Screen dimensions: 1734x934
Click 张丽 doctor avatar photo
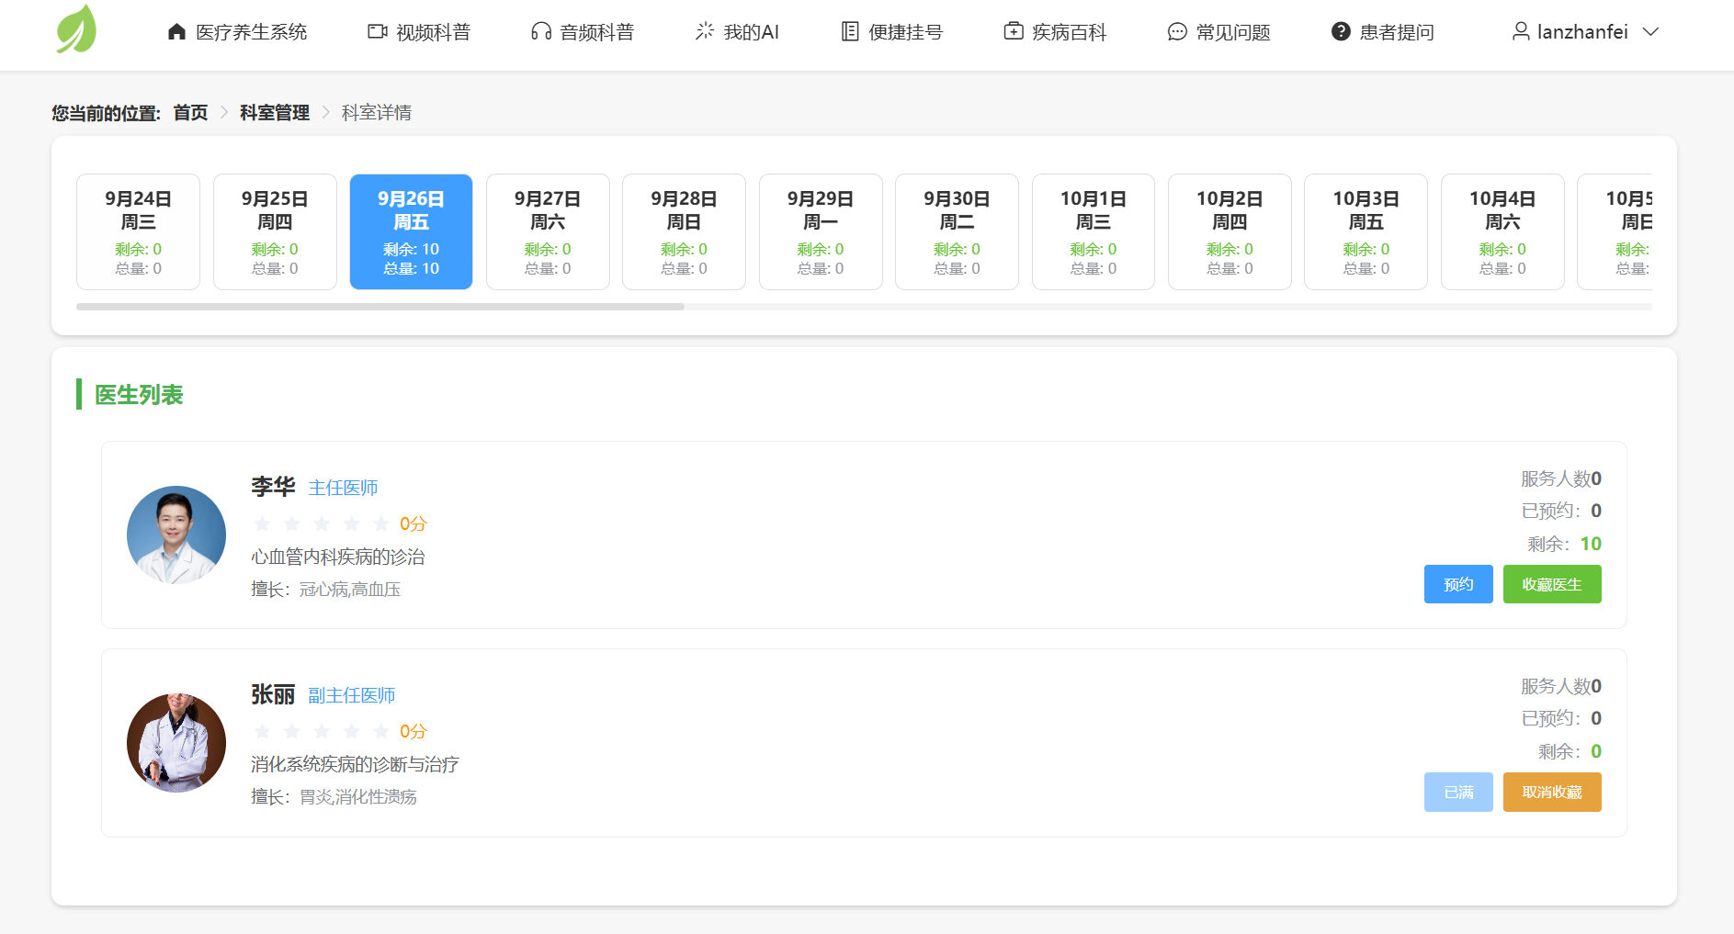(176, 743)
